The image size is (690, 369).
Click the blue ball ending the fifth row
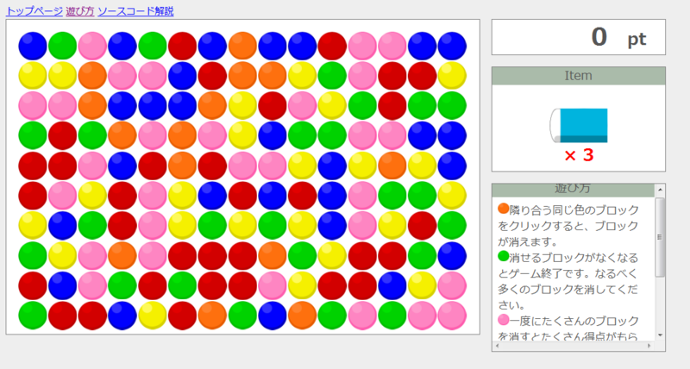pos(452,166)
